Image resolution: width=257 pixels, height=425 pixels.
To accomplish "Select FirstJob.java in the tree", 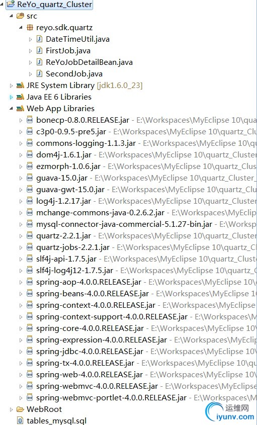I will [x=68, y=51].
